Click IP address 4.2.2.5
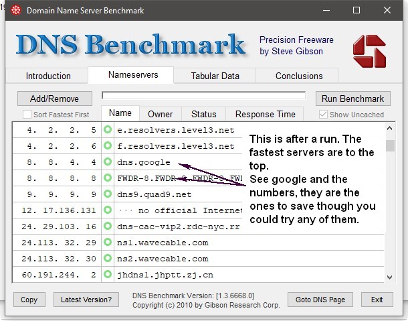This screenshot has width=408, height=321. 62,130
